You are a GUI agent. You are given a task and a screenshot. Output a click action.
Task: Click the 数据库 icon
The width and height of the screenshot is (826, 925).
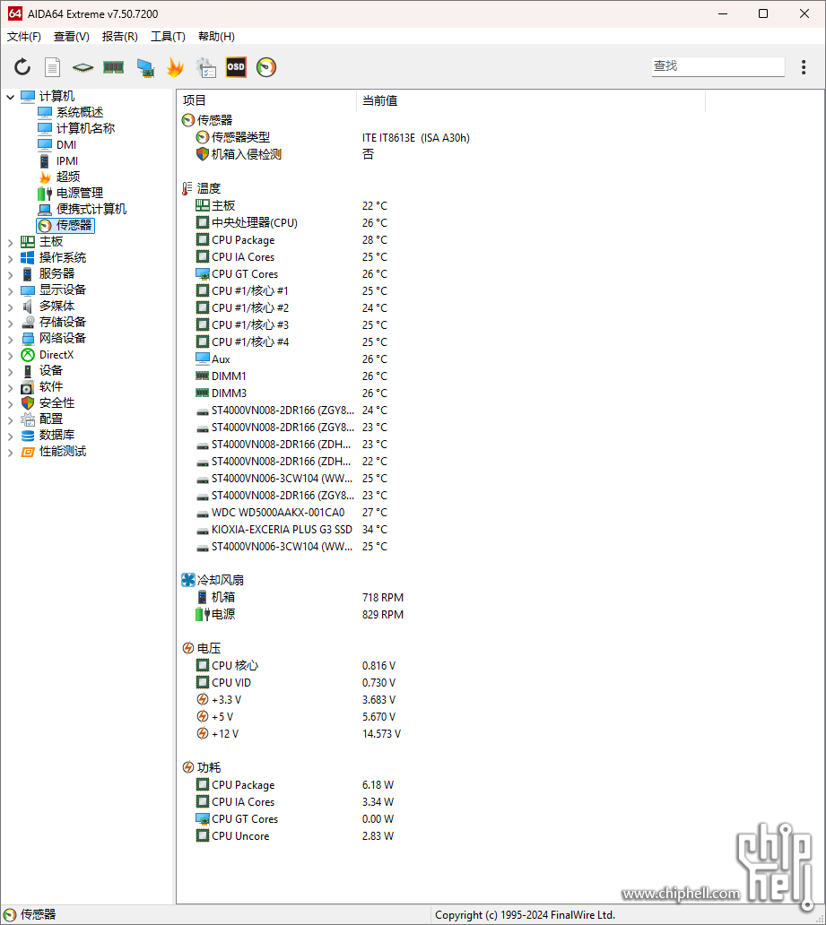tap(27, 436)
